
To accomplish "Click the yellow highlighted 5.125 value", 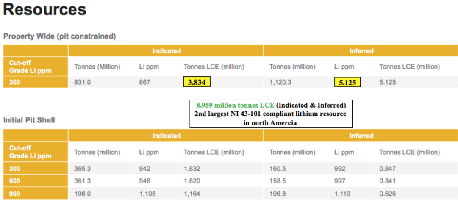I will pos(347,82).
